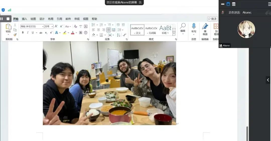This screenshot has width=271, height=141.
Task: Click the bullet list icon
Action: (x=93, y=25)
